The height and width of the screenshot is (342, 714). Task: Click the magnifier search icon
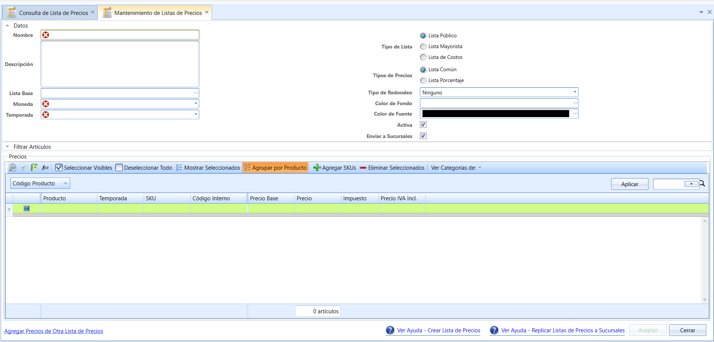[702, 183]
